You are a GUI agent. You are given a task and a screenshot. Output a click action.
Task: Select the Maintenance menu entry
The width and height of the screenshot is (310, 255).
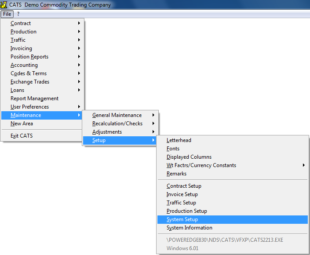tap(42, 115)
